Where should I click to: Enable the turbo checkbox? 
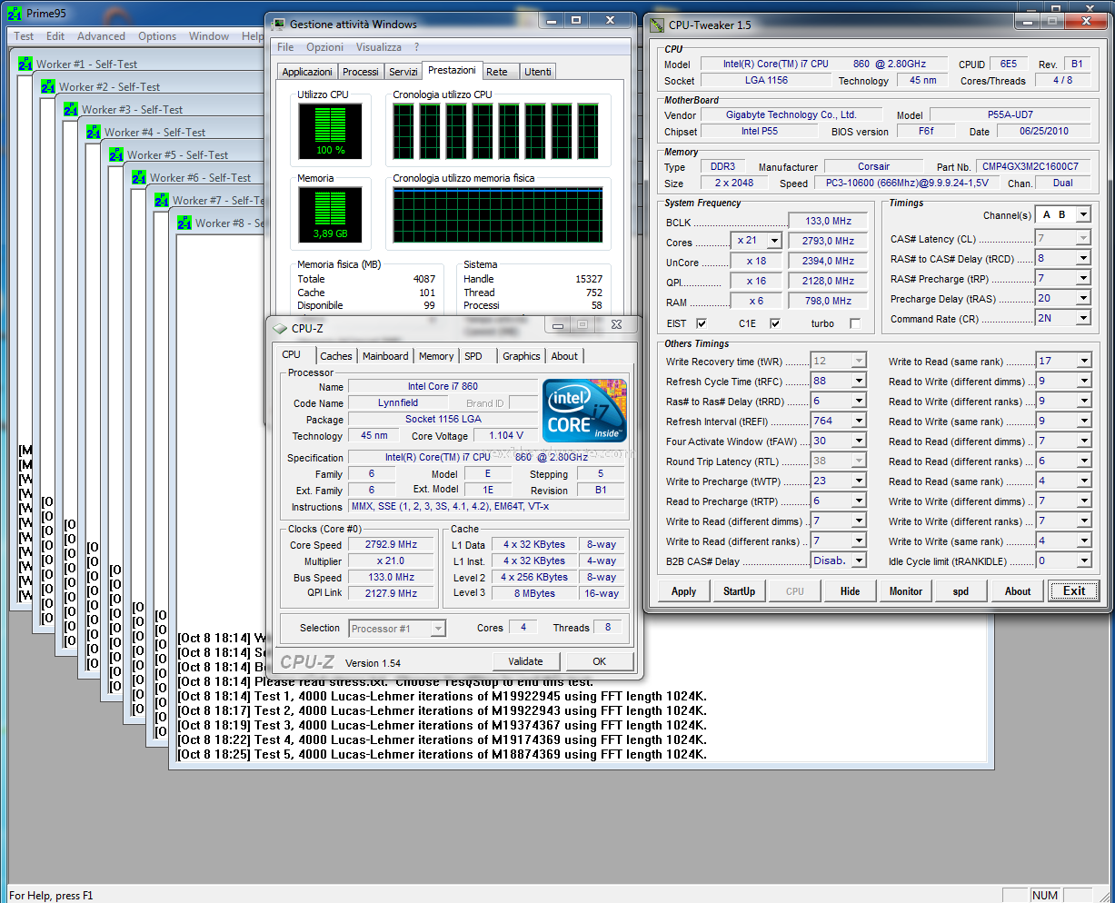[x=854, y=323]
